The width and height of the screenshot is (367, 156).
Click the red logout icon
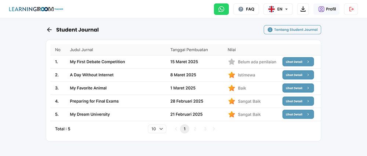point(351,9)
